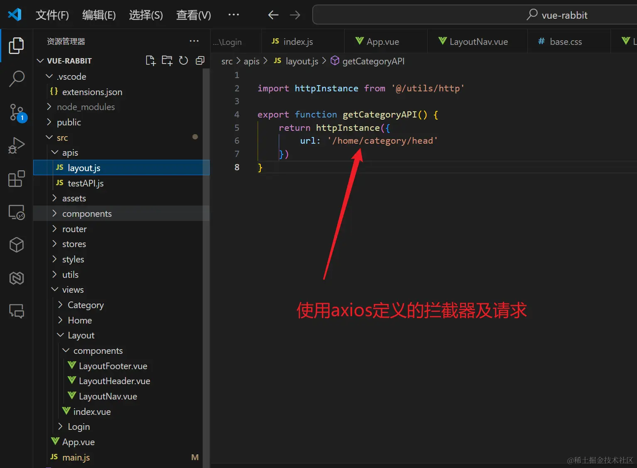Open the 查看(V) menu

tap(194, 15)
